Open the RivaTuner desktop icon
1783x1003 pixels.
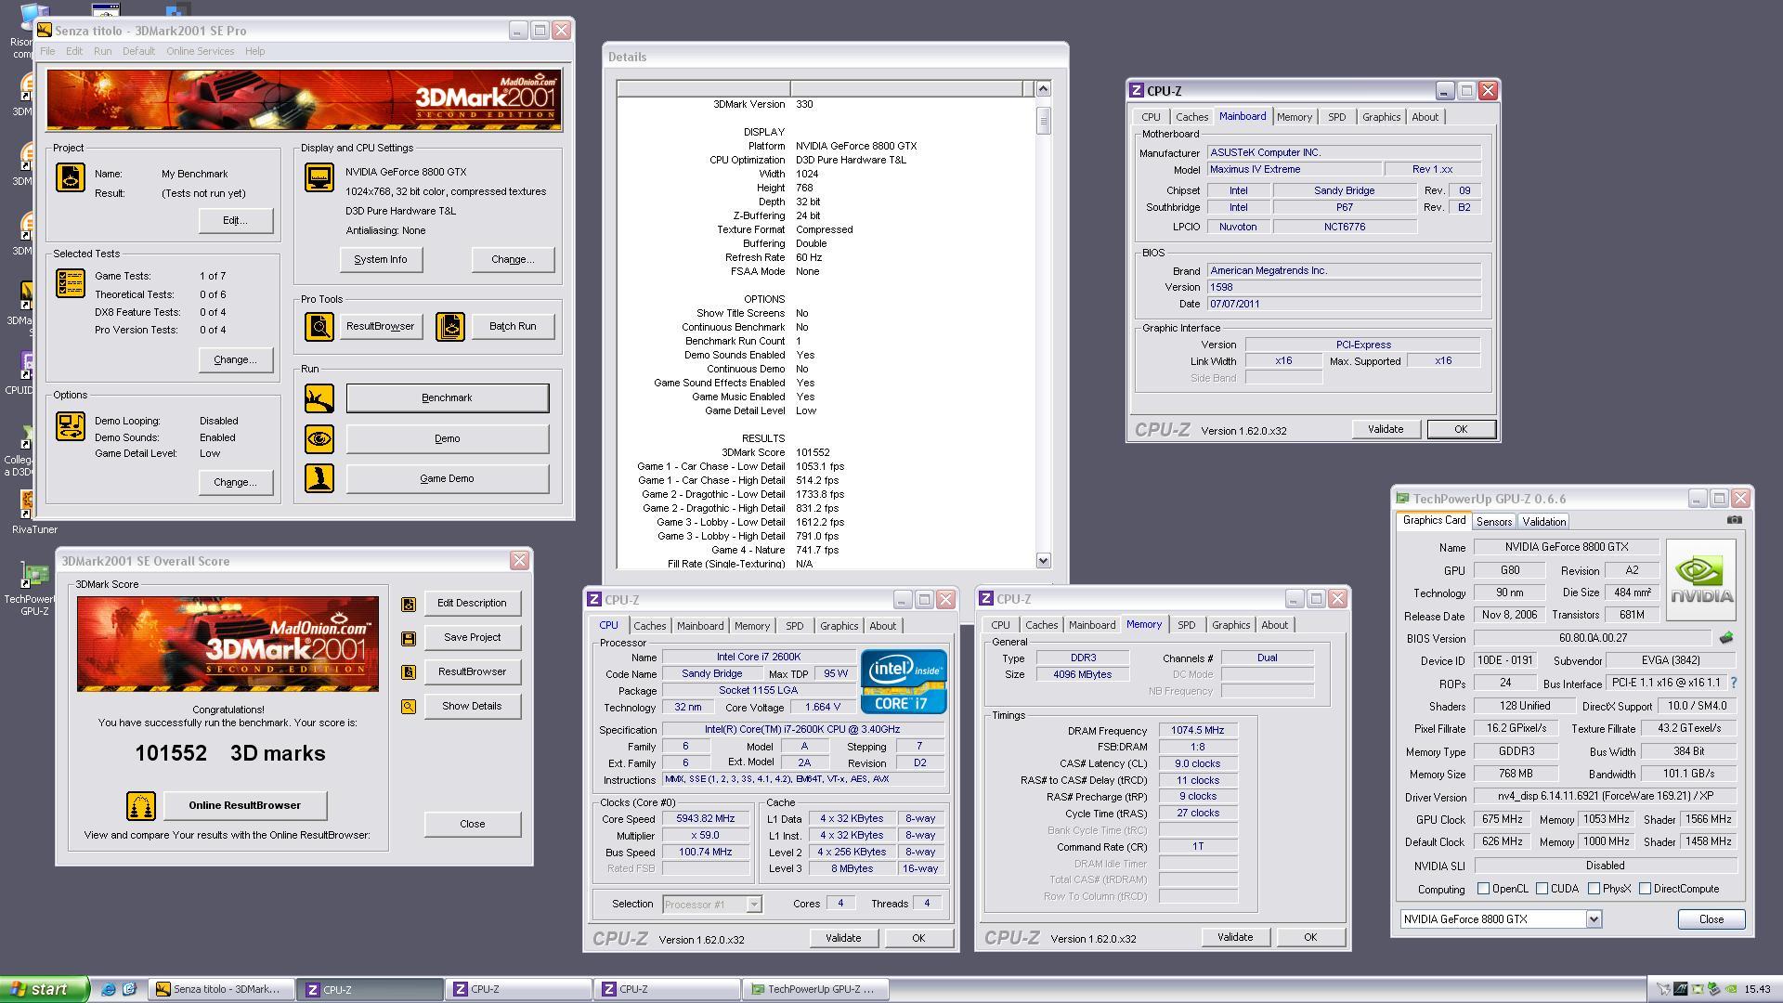coord(33,511)
